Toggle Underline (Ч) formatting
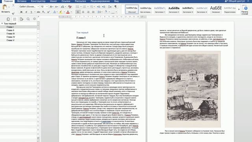Image resolution: width=252 pixels, height=142 pixels. 31,12
